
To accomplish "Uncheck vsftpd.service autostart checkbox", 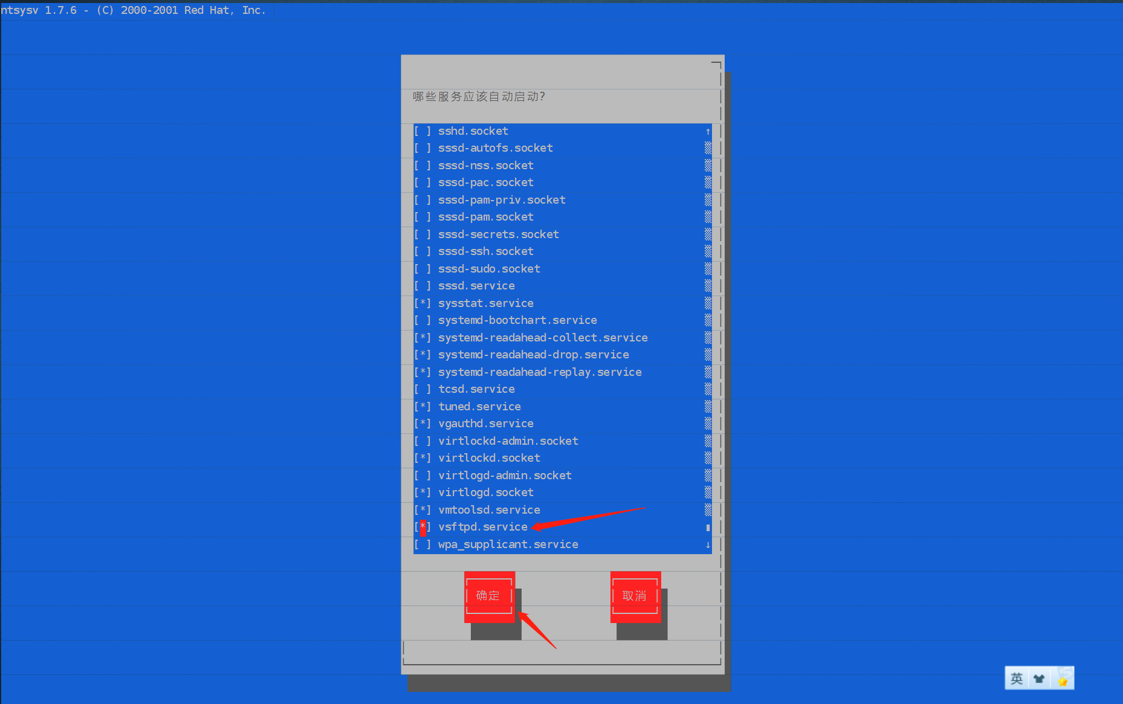I will 422,527.
